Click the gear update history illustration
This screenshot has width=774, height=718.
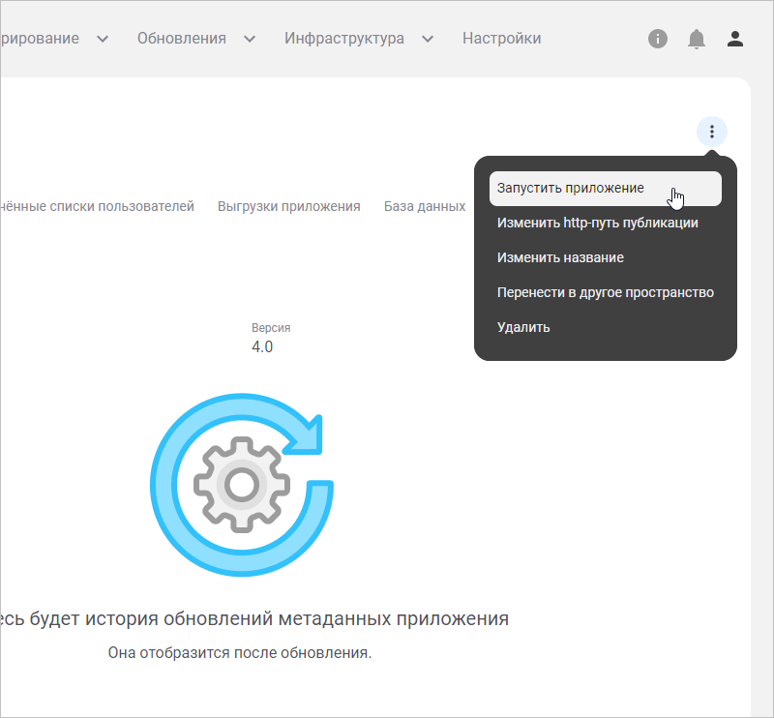pos(243,482)
